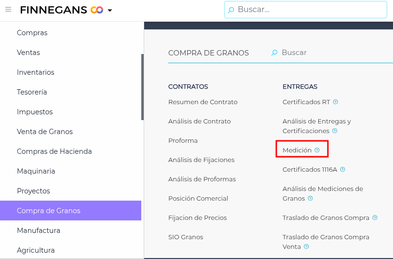Click help icon beside Medición
Image resolution: width=393 pixels, height=259 pixels.
(317, 150)
